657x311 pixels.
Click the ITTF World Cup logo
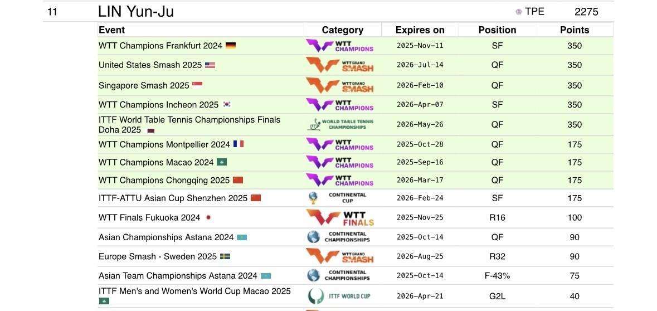coord(339,296)
